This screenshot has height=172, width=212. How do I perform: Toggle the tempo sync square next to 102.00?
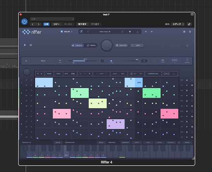click(x=61, y=31)
